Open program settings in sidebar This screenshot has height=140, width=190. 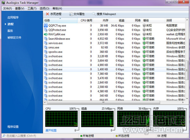coord(13,127)
